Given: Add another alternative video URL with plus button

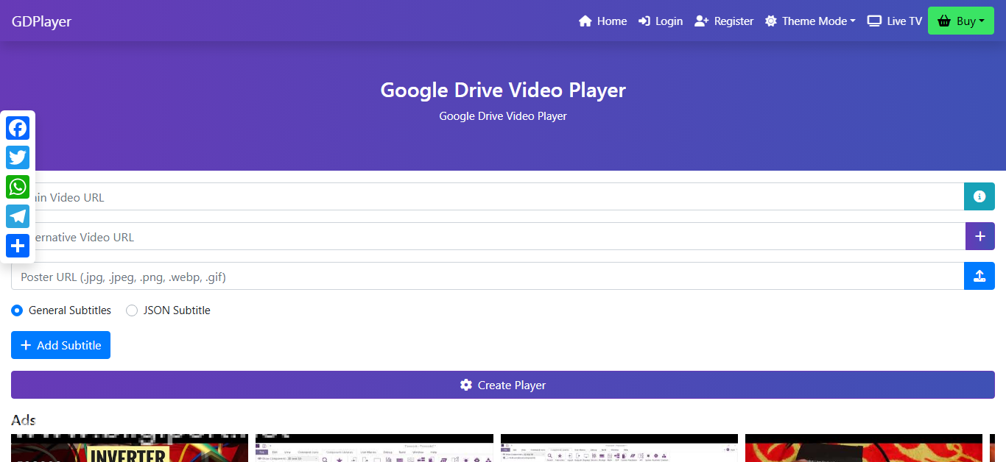Looking at the screenshot, I should [x=979, y=236].
